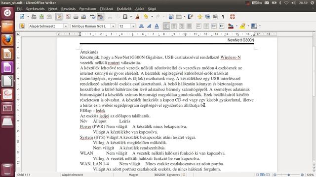Open the Eszközök menu
Screen dimensions: 316x177
tap(124, 9)
